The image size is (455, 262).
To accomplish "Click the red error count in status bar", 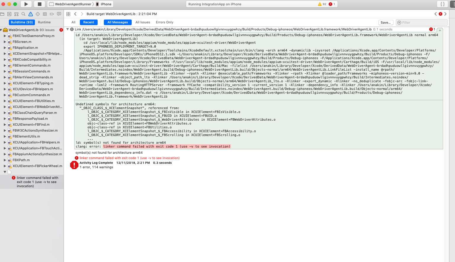I will pos(332,4).
